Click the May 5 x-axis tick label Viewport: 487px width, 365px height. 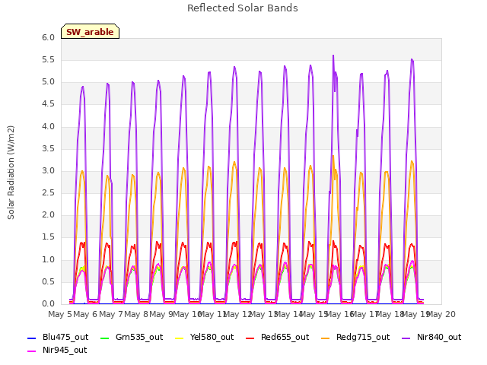click(x=60, y=314)
